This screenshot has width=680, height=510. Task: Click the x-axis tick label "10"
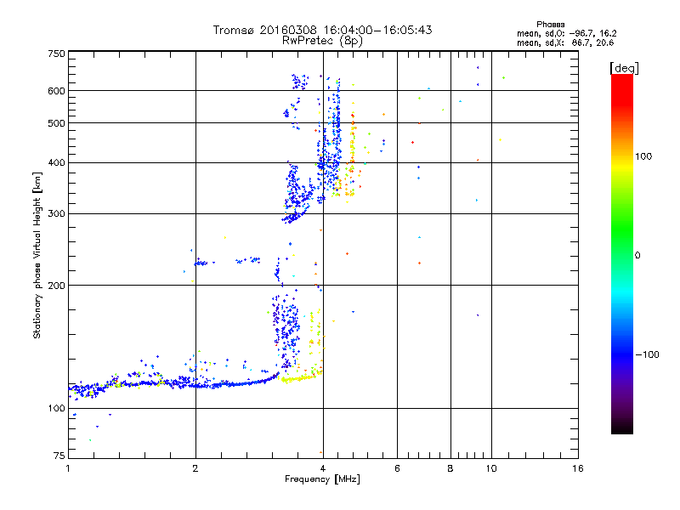pyautogui.click(x=491, y=468)
